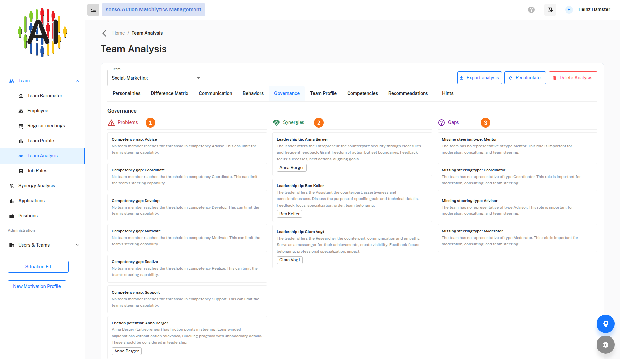
Task: Click the Gaps question mark icon
Action: point(442,123)
